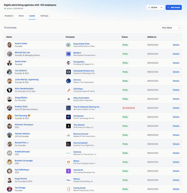Open Julian Martijn Jagtenberg's lead profile
Screen dimensions: 187x193
[26, 79]
